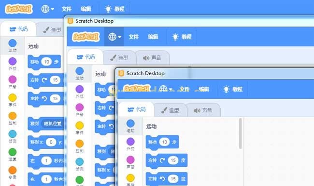
Task: Select purple 外观 category in middle window
Action: [80, 92]
